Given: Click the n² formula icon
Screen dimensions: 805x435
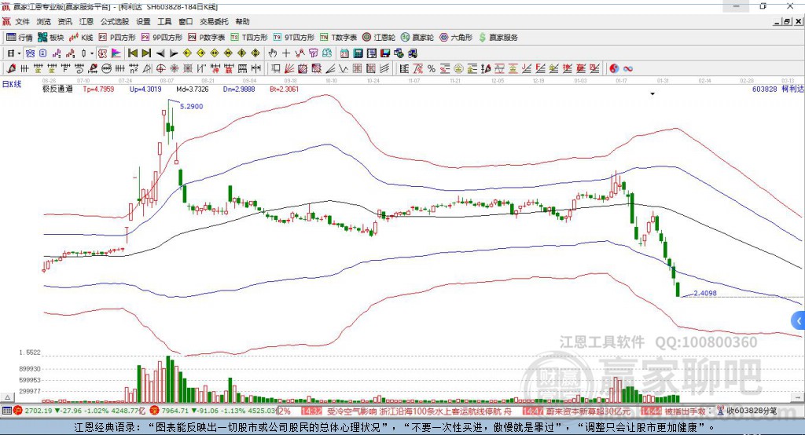Looking at the screenshot, I should coord(134,69).
